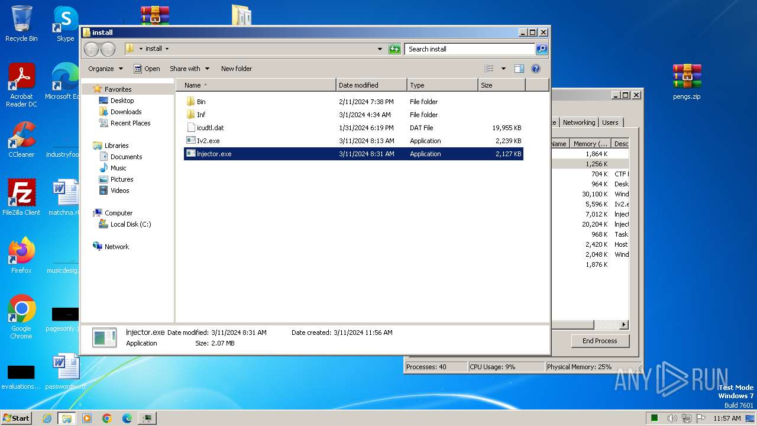Select the Inf folder icon
The width and height of the screenshot is (757, 426).
tap(190, 115)
